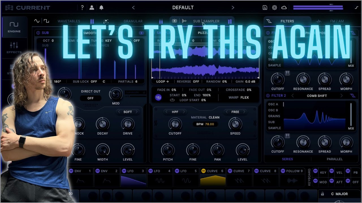This screenshot has width=362, height=203.
Task: Switch to the Wavetables tab
Action: [69, 21]
